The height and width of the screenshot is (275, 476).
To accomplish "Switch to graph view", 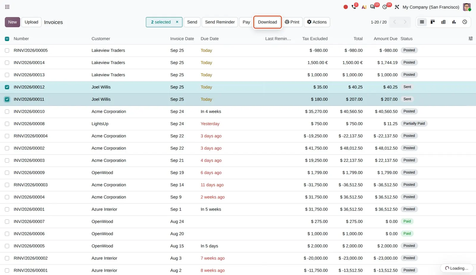I will [454, 22].
